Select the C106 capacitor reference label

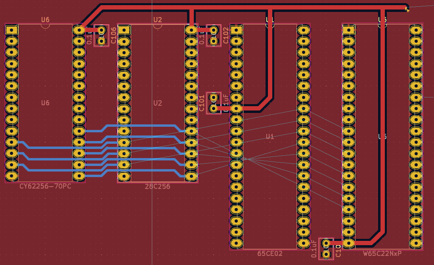coord(113,35)
